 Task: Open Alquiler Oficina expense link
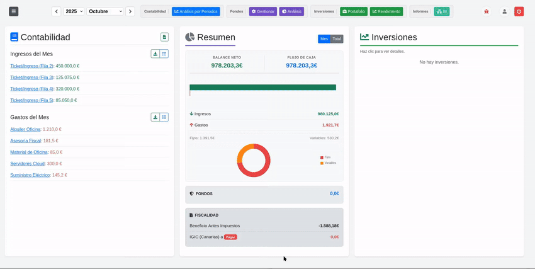[25, 129]
